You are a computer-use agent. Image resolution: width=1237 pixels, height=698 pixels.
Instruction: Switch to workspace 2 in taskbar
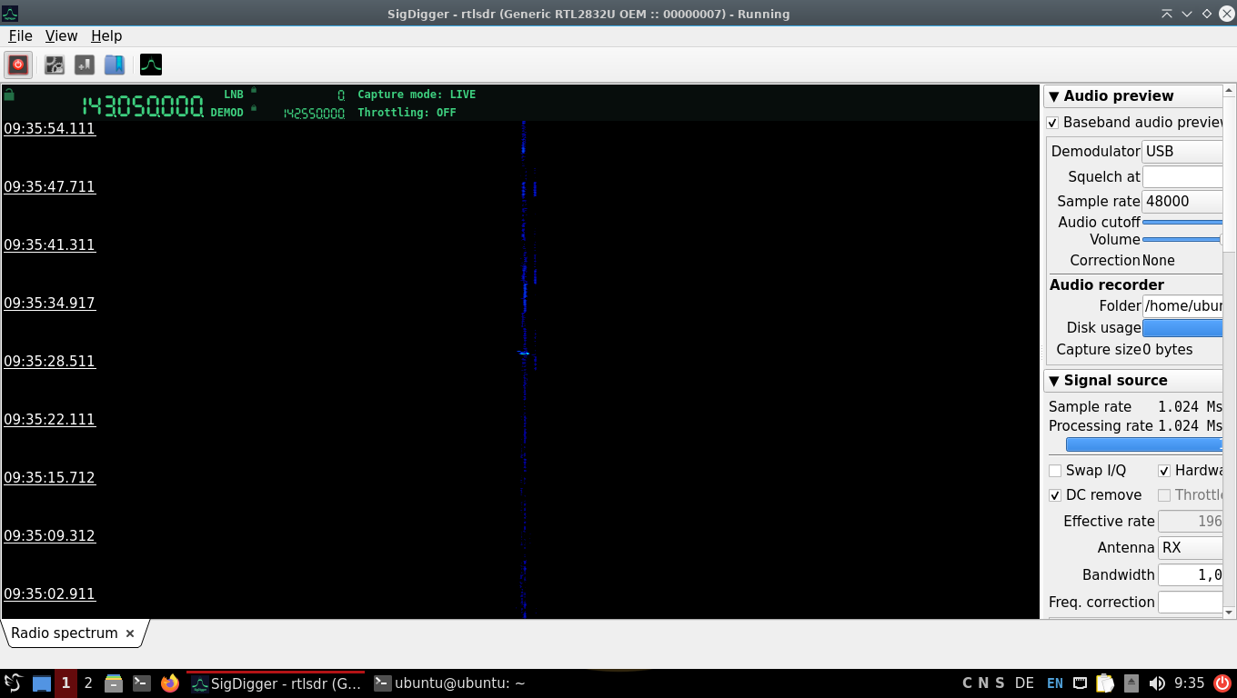pos(88,683)
